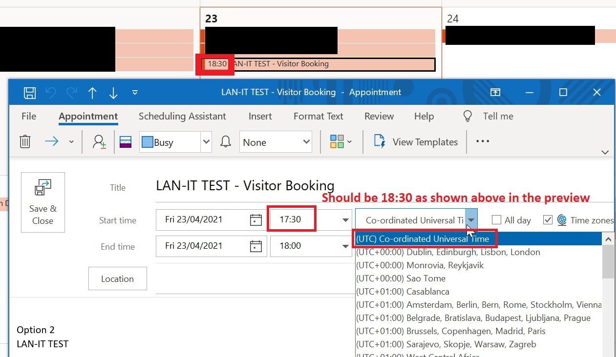The image size is (616, 357).
Task: Click the time zone list scroll up arrow
Action: 609,239
